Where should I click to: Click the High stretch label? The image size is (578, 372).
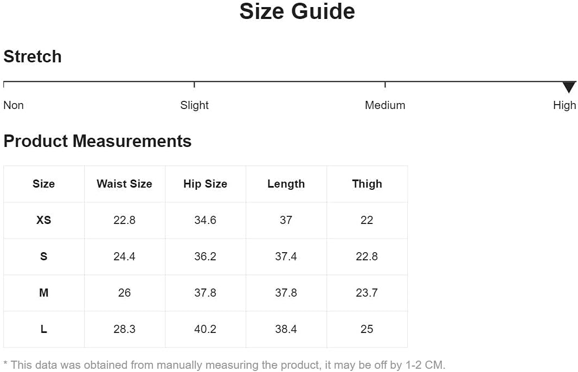[564, 105]
